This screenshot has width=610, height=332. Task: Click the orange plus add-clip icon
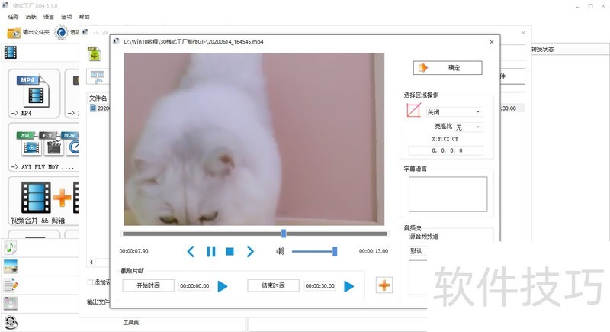tap(384, 285)
